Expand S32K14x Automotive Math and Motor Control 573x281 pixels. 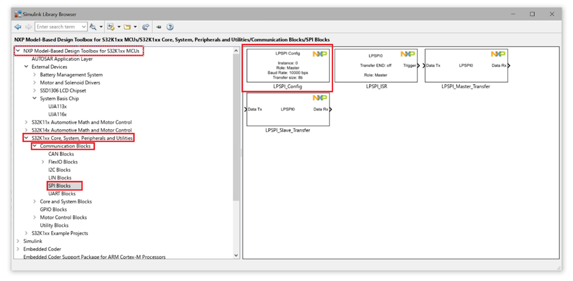coord(26,130)
